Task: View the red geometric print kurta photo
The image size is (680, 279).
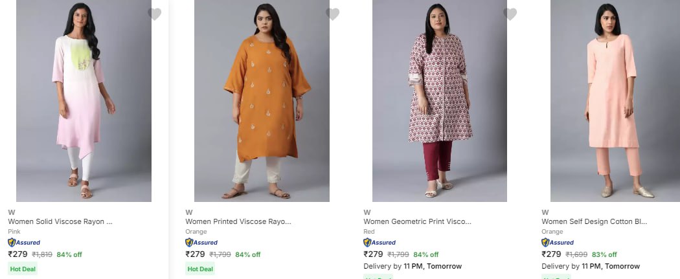Action: 440,101
